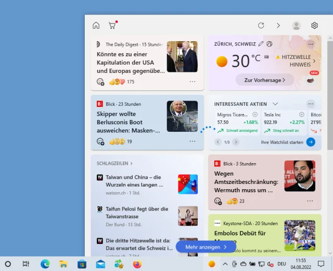
Task: Click the Tesla Inc stock tile
Action: [284, 122]
